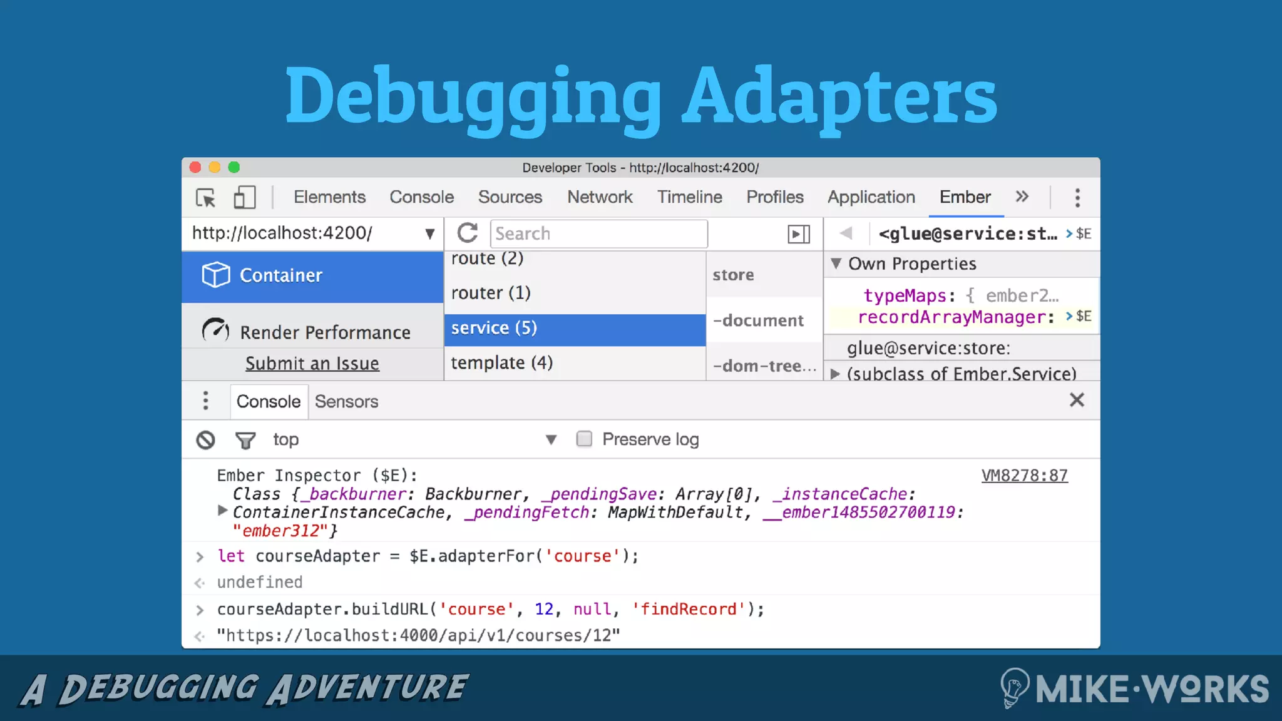Clear the console with the ban icon

point(205,440)
